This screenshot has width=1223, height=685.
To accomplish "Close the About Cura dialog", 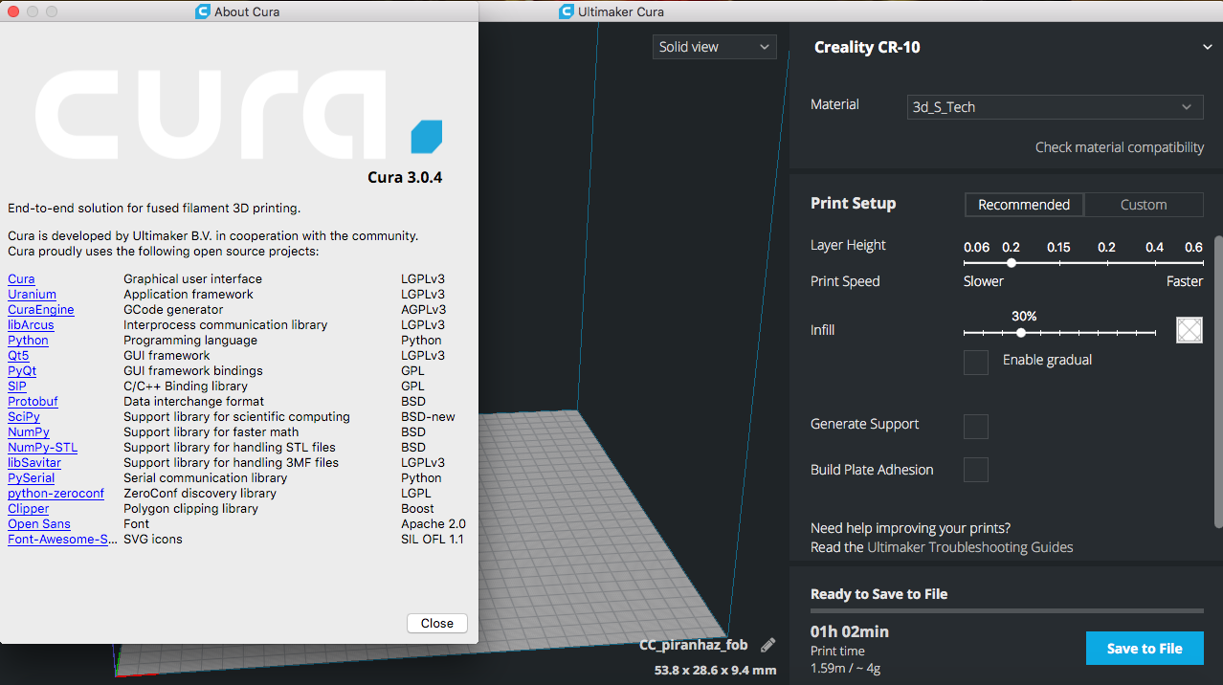I will tap(436, 623).
